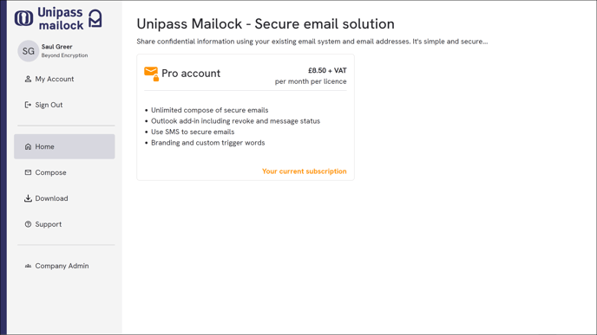Click the Sign Out arrow icon
The height and width of the screenshot is (335, 597).
[28, 105]
